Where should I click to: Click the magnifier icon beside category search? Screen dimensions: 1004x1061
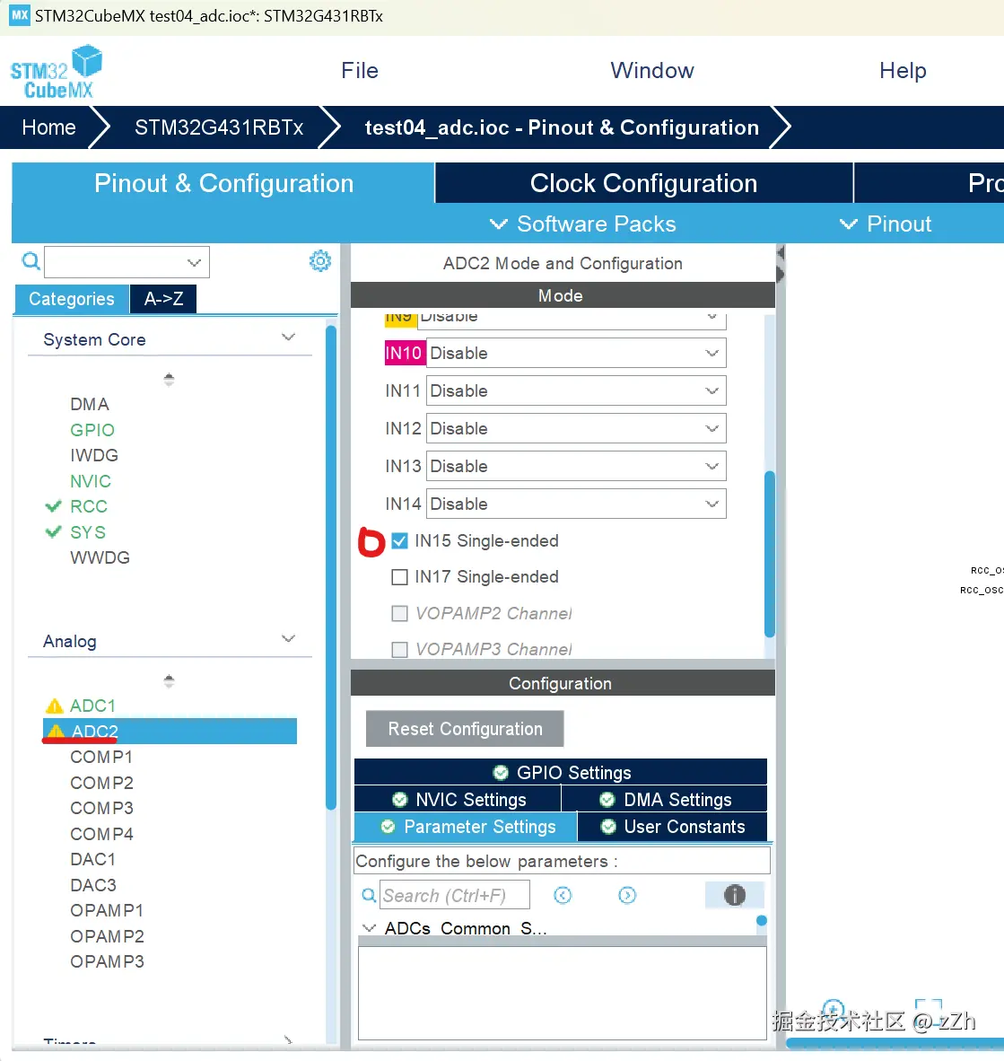(31, 261)
